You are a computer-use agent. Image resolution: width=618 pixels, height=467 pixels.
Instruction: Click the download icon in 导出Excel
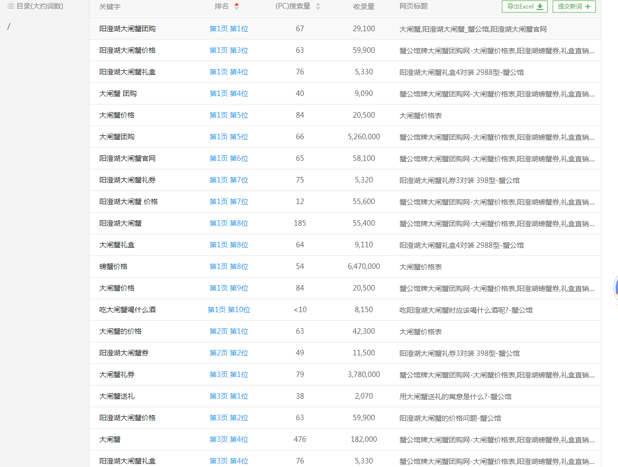(540, 7)
